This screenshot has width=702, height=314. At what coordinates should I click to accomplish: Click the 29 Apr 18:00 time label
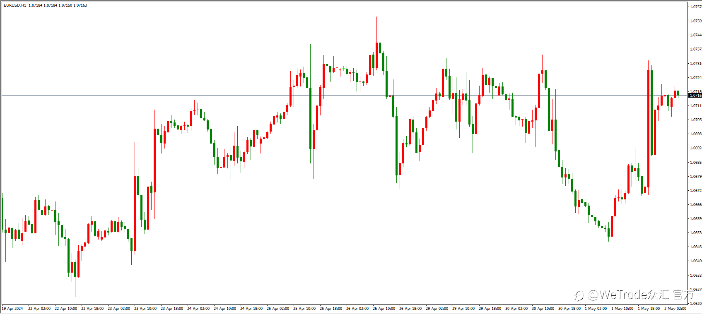pos(490,309)
